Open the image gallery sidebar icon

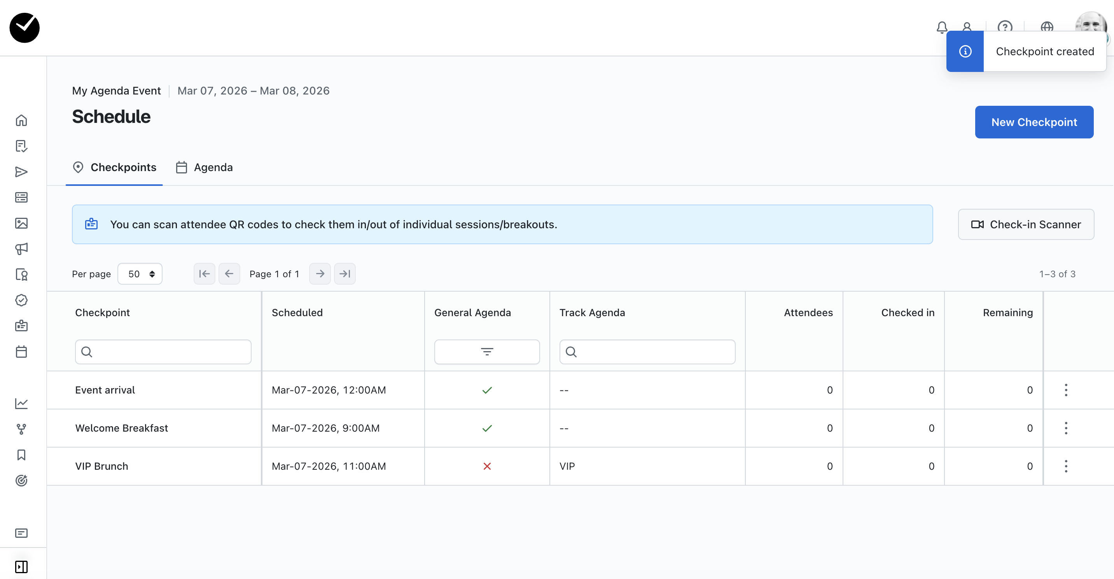point(21,223)
